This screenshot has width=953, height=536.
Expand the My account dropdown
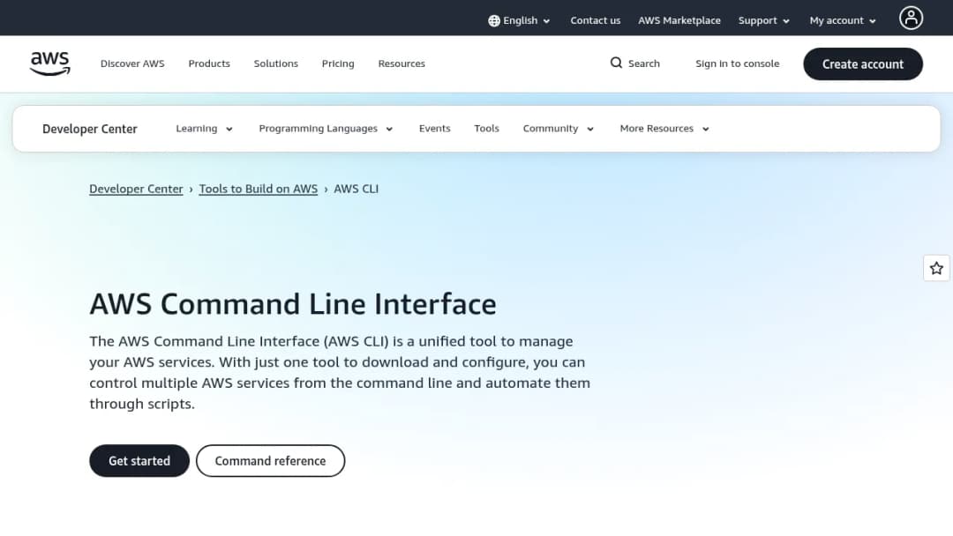[x=843, y=20]
